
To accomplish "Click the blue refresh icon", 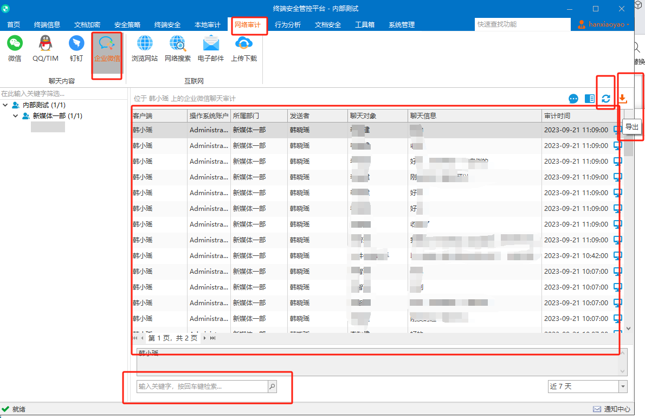I will 606,99.
